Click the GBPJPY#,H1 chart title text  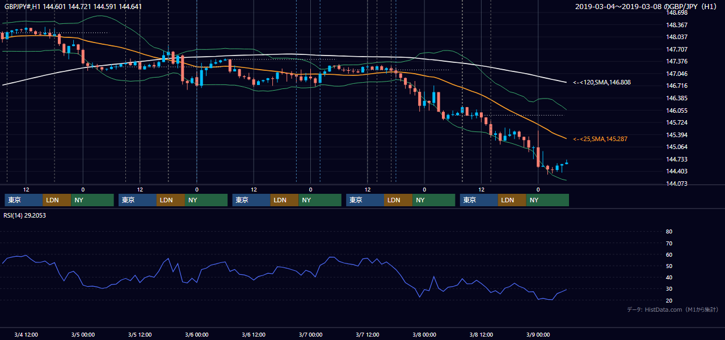tap(73, 7)
